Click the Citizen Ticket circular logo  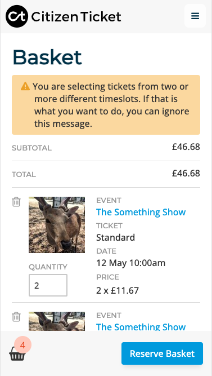coord(17,16)
